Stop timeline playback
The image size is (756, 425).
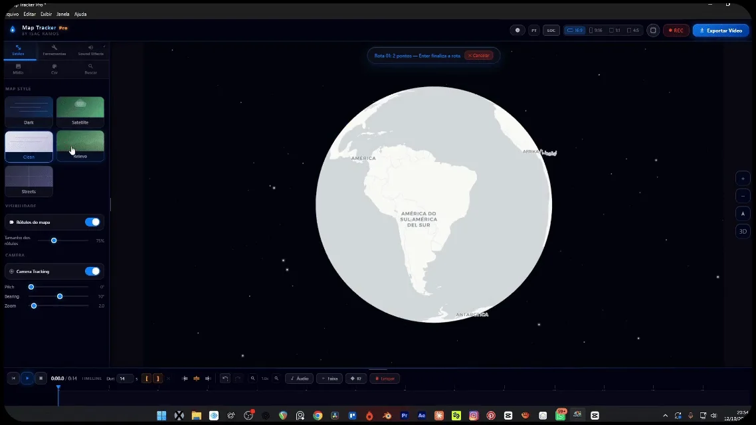41,379
